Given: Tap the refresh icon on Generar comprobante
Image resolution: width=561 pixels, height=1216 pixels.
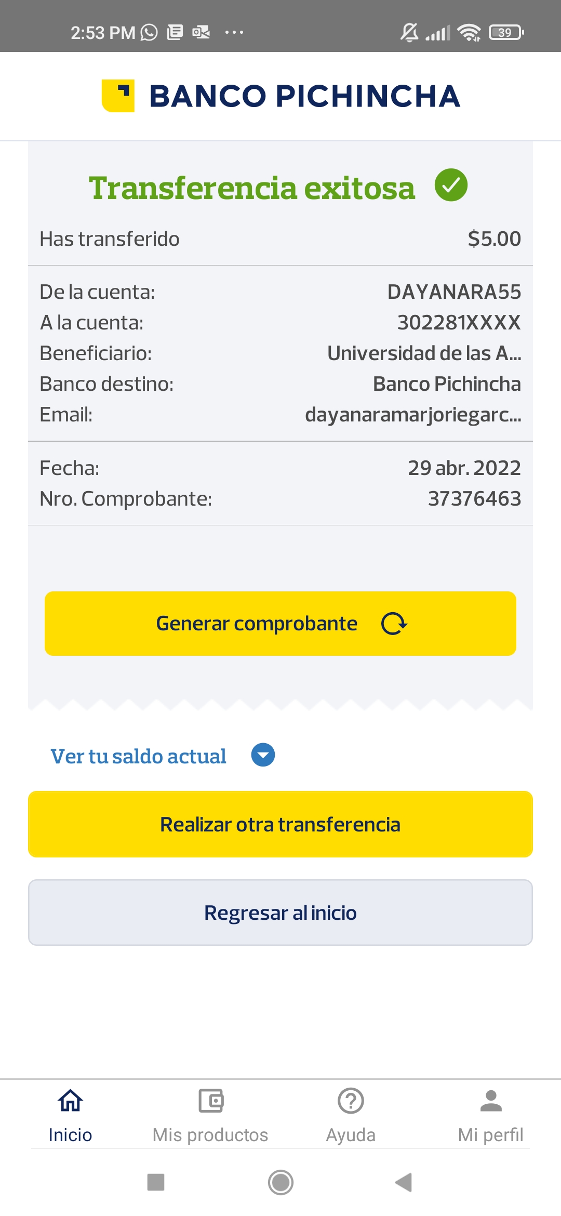Looking at the screenshot, I should pos(394,624).
